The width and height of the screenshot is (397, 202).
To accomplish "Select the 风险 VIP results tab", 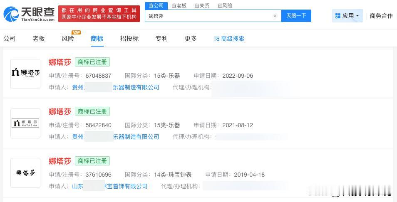I will (69, 38).
